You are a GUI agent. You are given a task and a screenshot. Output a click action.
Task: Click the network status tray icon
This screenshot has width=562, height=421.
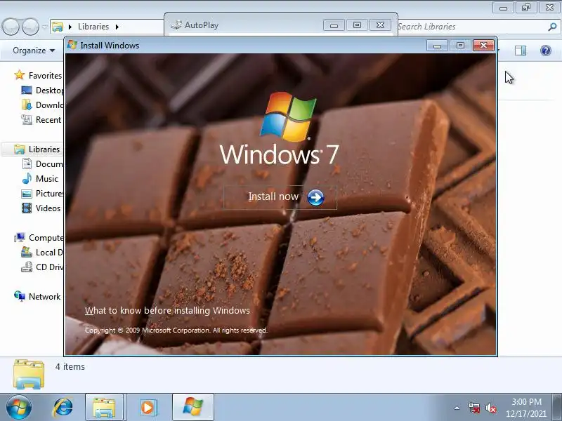click(473, 408)
